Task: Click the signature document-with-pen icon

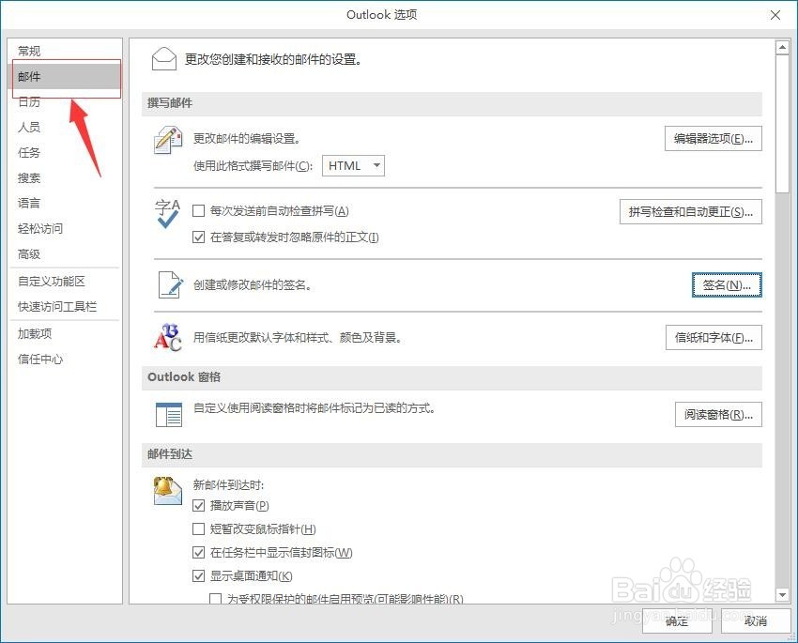Action: [170, 284]
